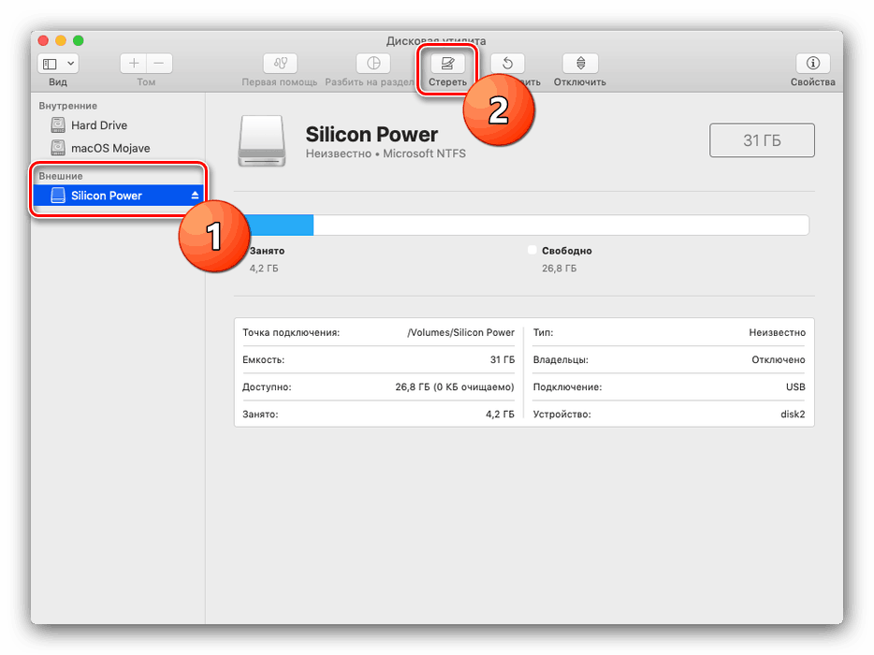Click the blue used-space portion of the bar

tap(279, 225)
